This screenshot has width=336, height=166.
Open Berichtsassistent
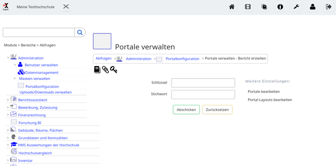click(33, 100)
